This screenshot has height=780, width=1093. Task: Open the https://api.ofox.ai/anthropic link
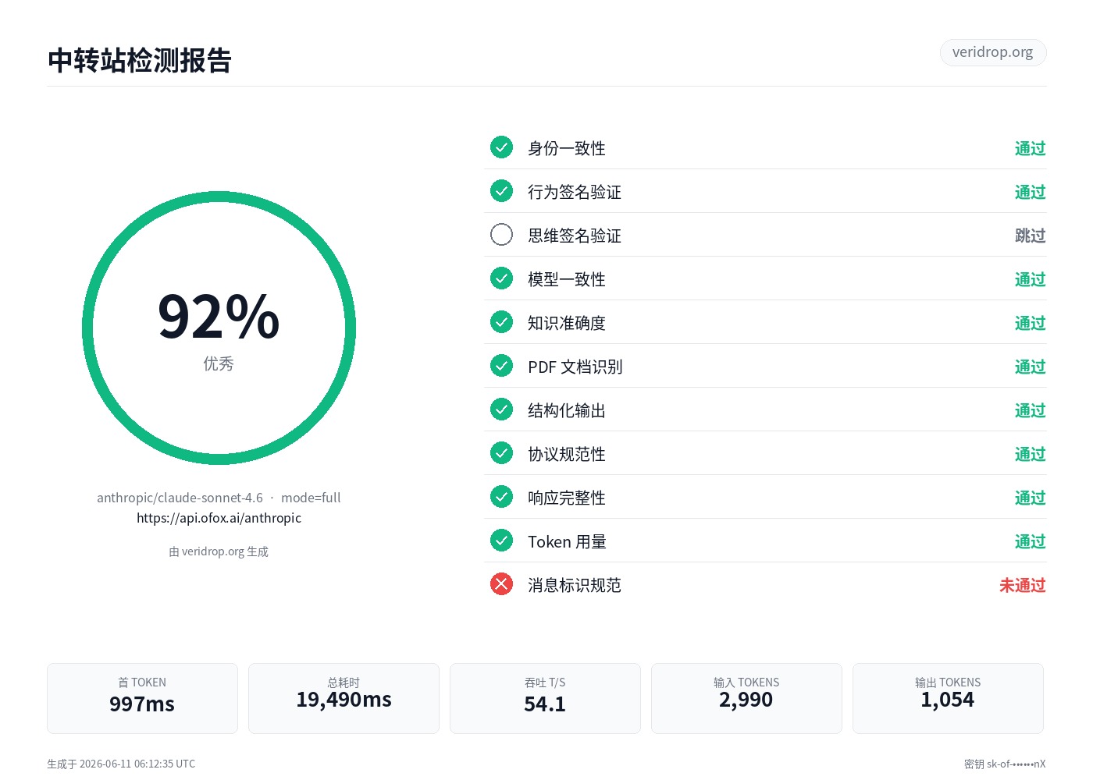click(x=219, y=518)
